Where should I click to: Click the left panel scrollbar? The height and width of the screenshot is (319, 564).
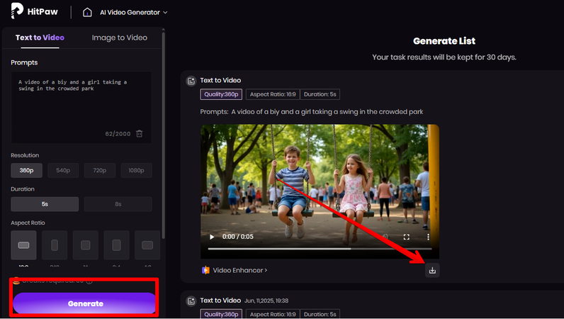pyautogui.click(x=164, y=135)
